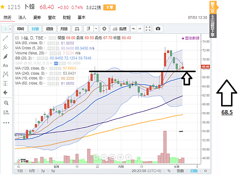Image resolution: width=248 pixels, height=179 pixels.
Task: Select the crosshair cursor tool
Action: click(5, 29)
